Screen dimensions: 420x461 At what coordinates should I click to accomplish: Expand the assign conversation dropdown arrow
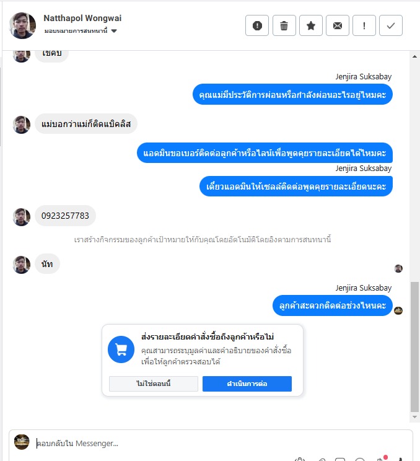[x=114, y=31]
